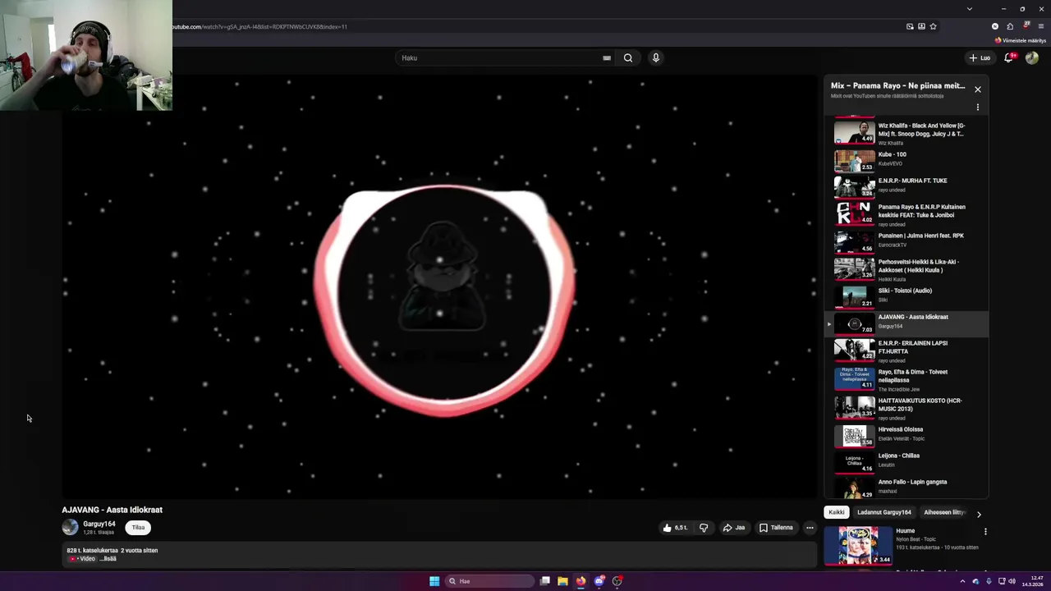Viewport: 1051px width, 591px height.
Task: Open Task View in taskbar
Action: (544, 581)
